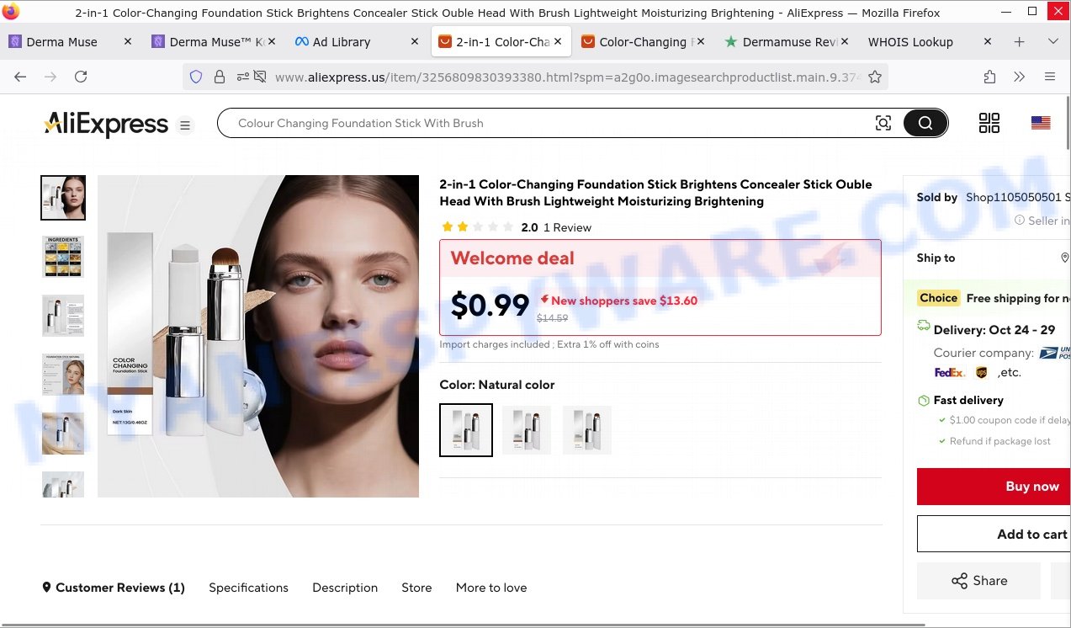Screen dimensions: 1071x628
Task: Bookmark this page with star icon
Action: pos(875,77)
